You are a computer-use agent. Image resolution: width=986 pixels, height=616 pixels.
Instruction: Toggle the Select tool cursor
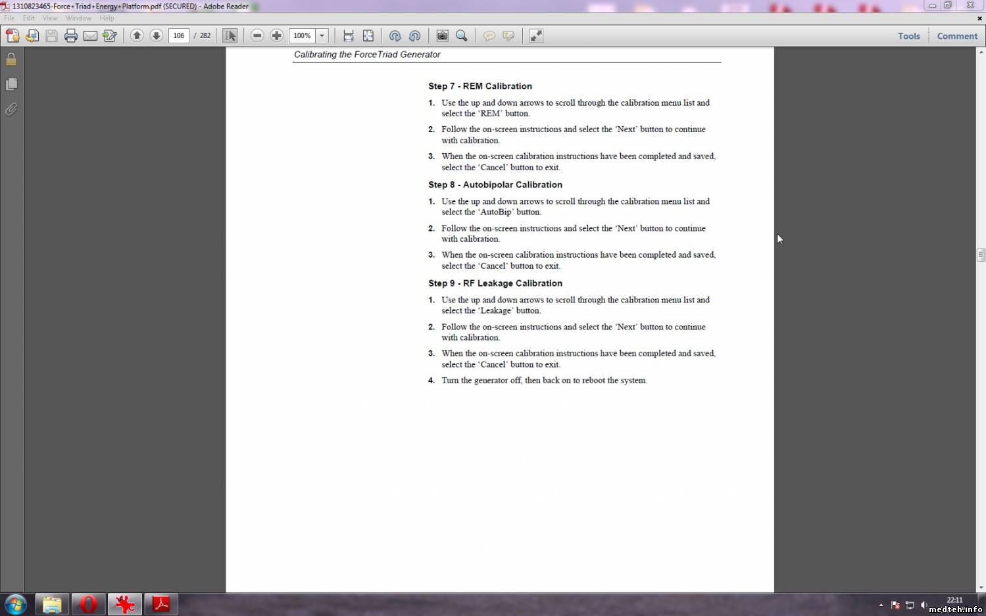[x=230, y=36]
